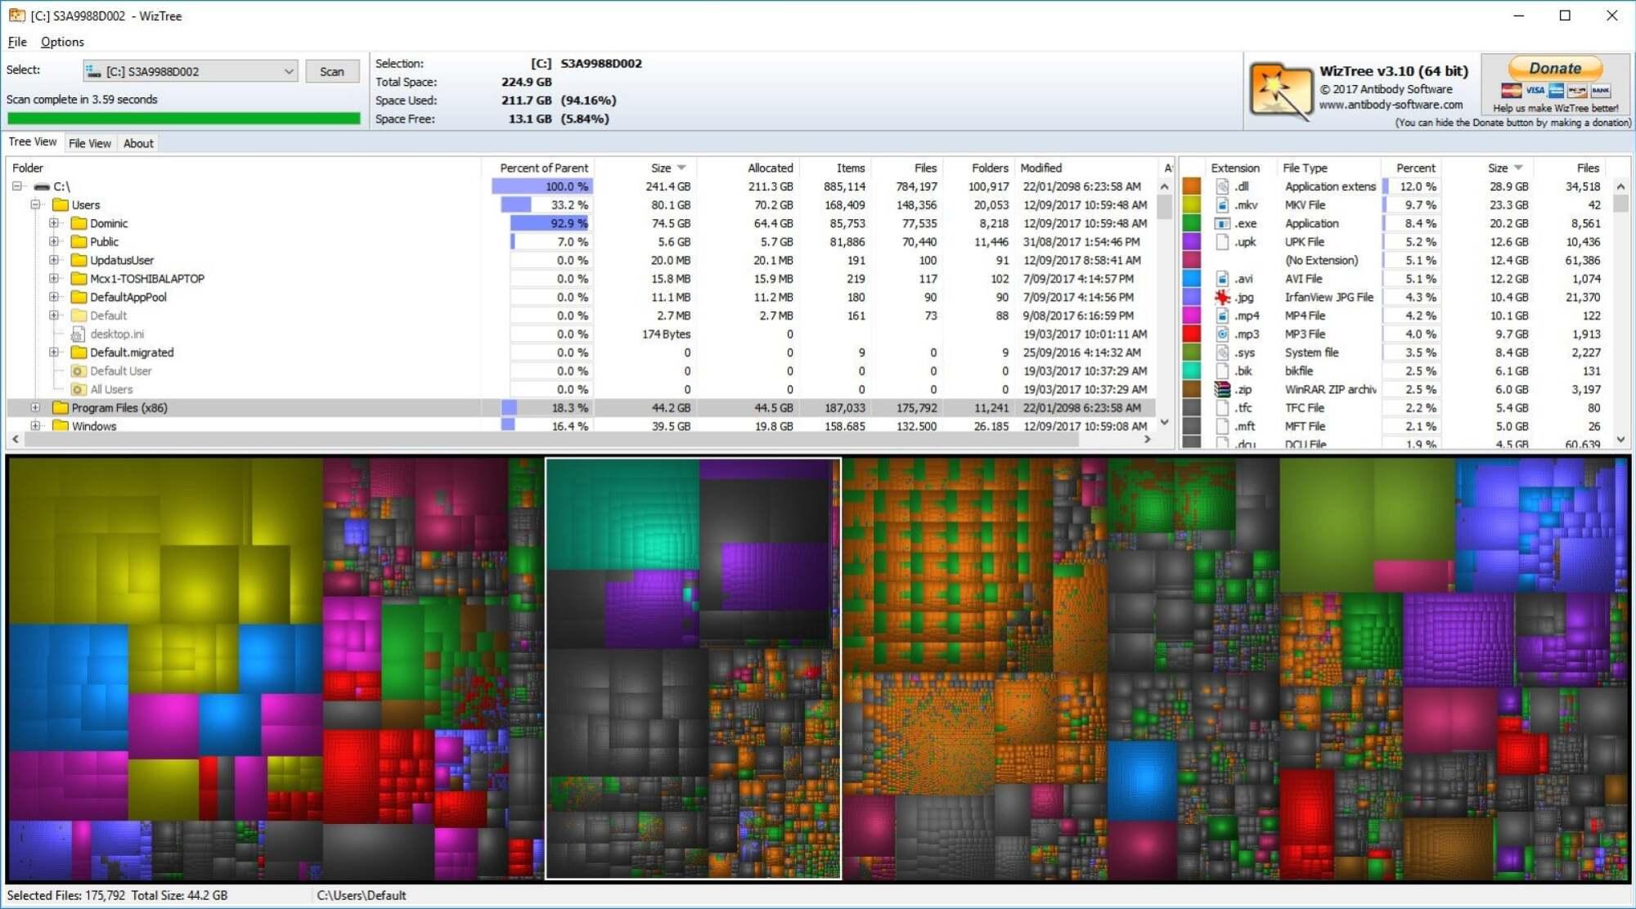The image size is (1636, 909).
Task: Open the Options menu
Action: (x=62, y=42)
